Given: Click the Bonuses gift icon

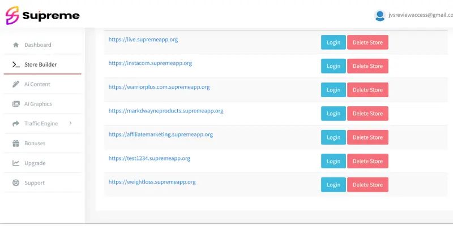Looking at the screenshot, I should 16,144.
